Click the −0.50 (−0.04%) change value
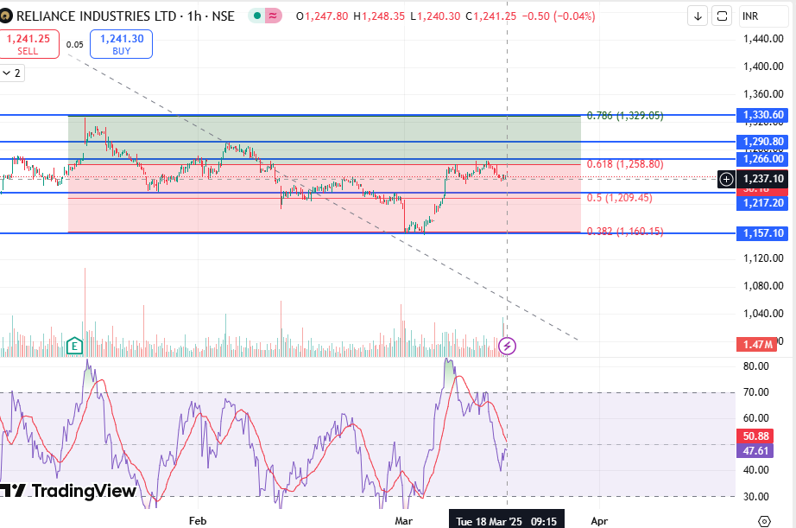Image resolution: width=796 pixels, height=528 pixels. click(559, 16)
